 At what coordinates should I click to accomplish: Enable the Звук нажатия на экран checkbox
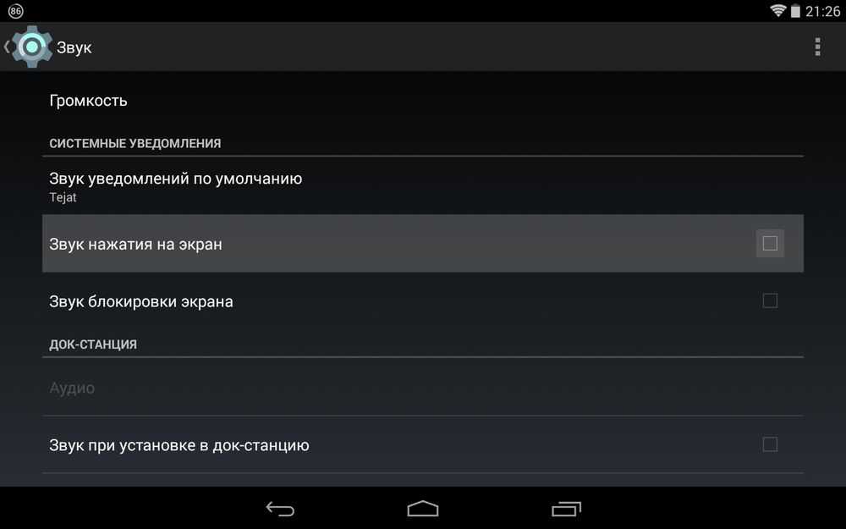[770, 244]
